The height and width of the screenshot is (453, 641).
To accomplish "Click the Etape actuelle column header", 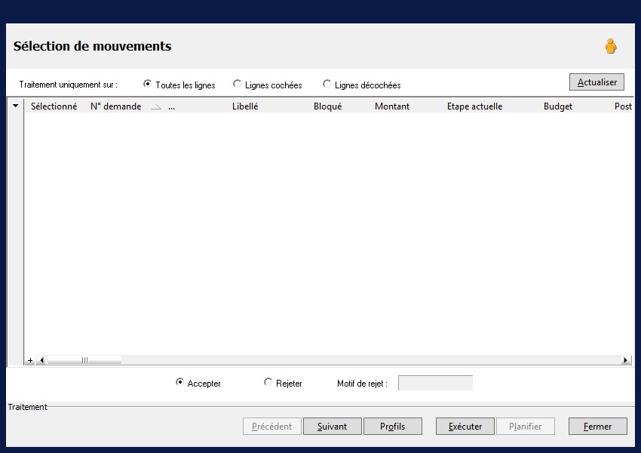I will click(474, 106).
